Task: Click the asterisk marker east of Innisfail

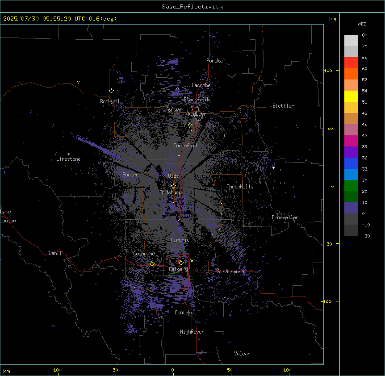Action: (224, 135)
